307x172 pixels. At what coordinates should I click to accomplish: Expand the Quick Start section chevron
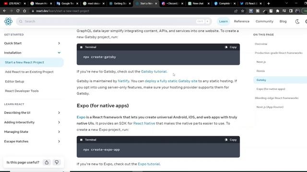click(x=59, y=43)
